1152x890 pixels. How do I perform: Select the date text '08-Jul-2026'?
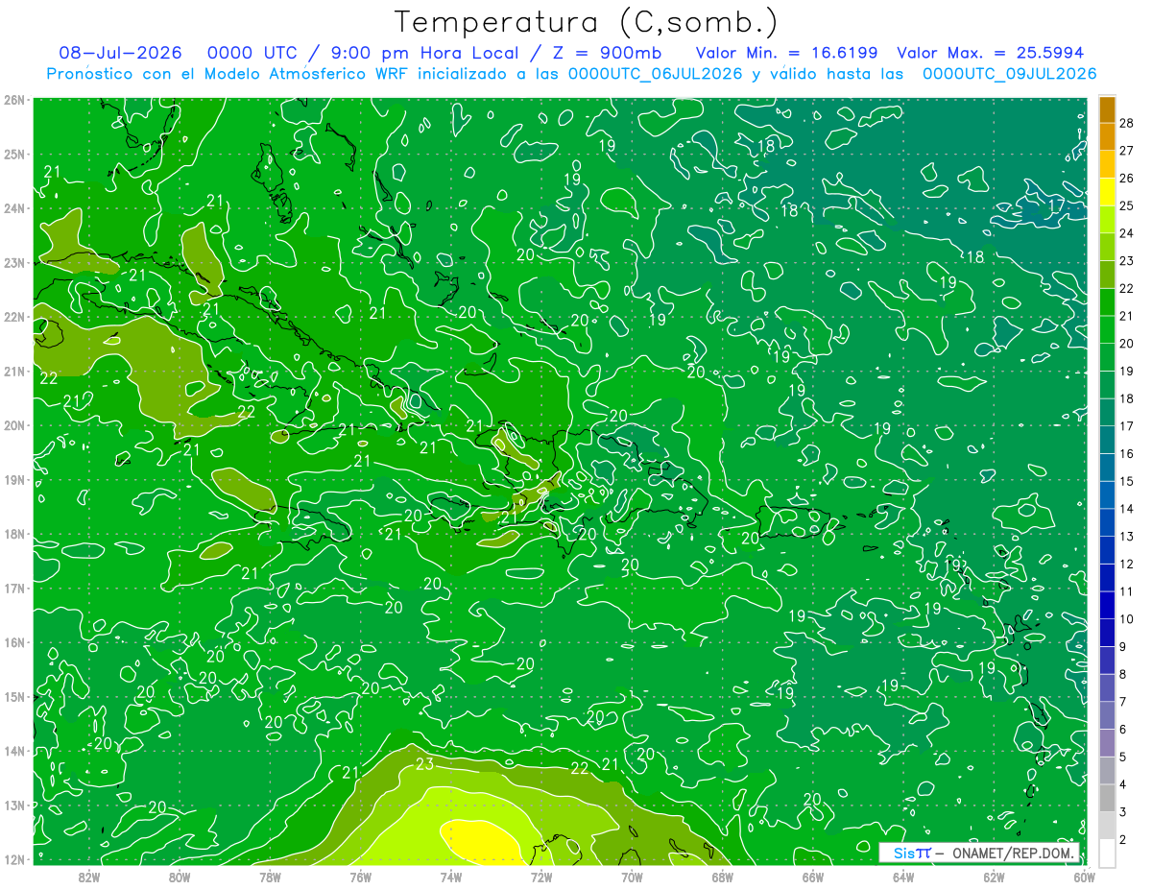[120, 53]
